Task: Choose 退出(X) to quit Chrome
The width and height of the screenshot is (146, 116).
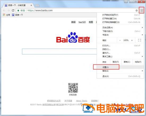Action: click(x=120, y=76)
